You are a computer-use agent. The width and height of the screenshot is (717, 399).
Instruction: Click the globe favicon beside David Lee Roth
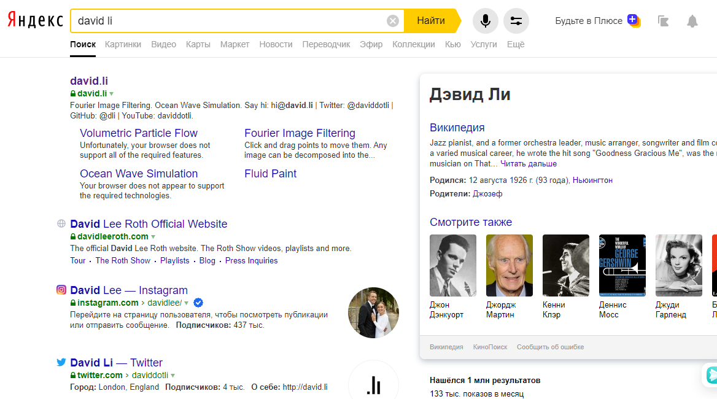(x=61, y=223)
